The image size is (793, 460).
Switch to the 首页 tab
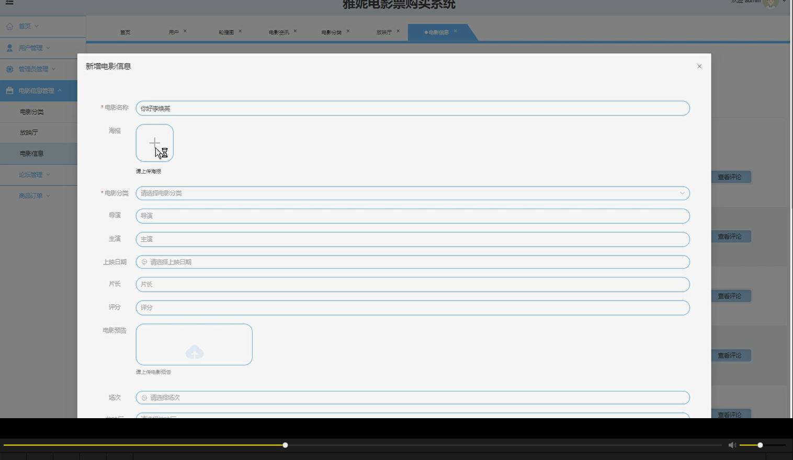[x=126, y=32]
